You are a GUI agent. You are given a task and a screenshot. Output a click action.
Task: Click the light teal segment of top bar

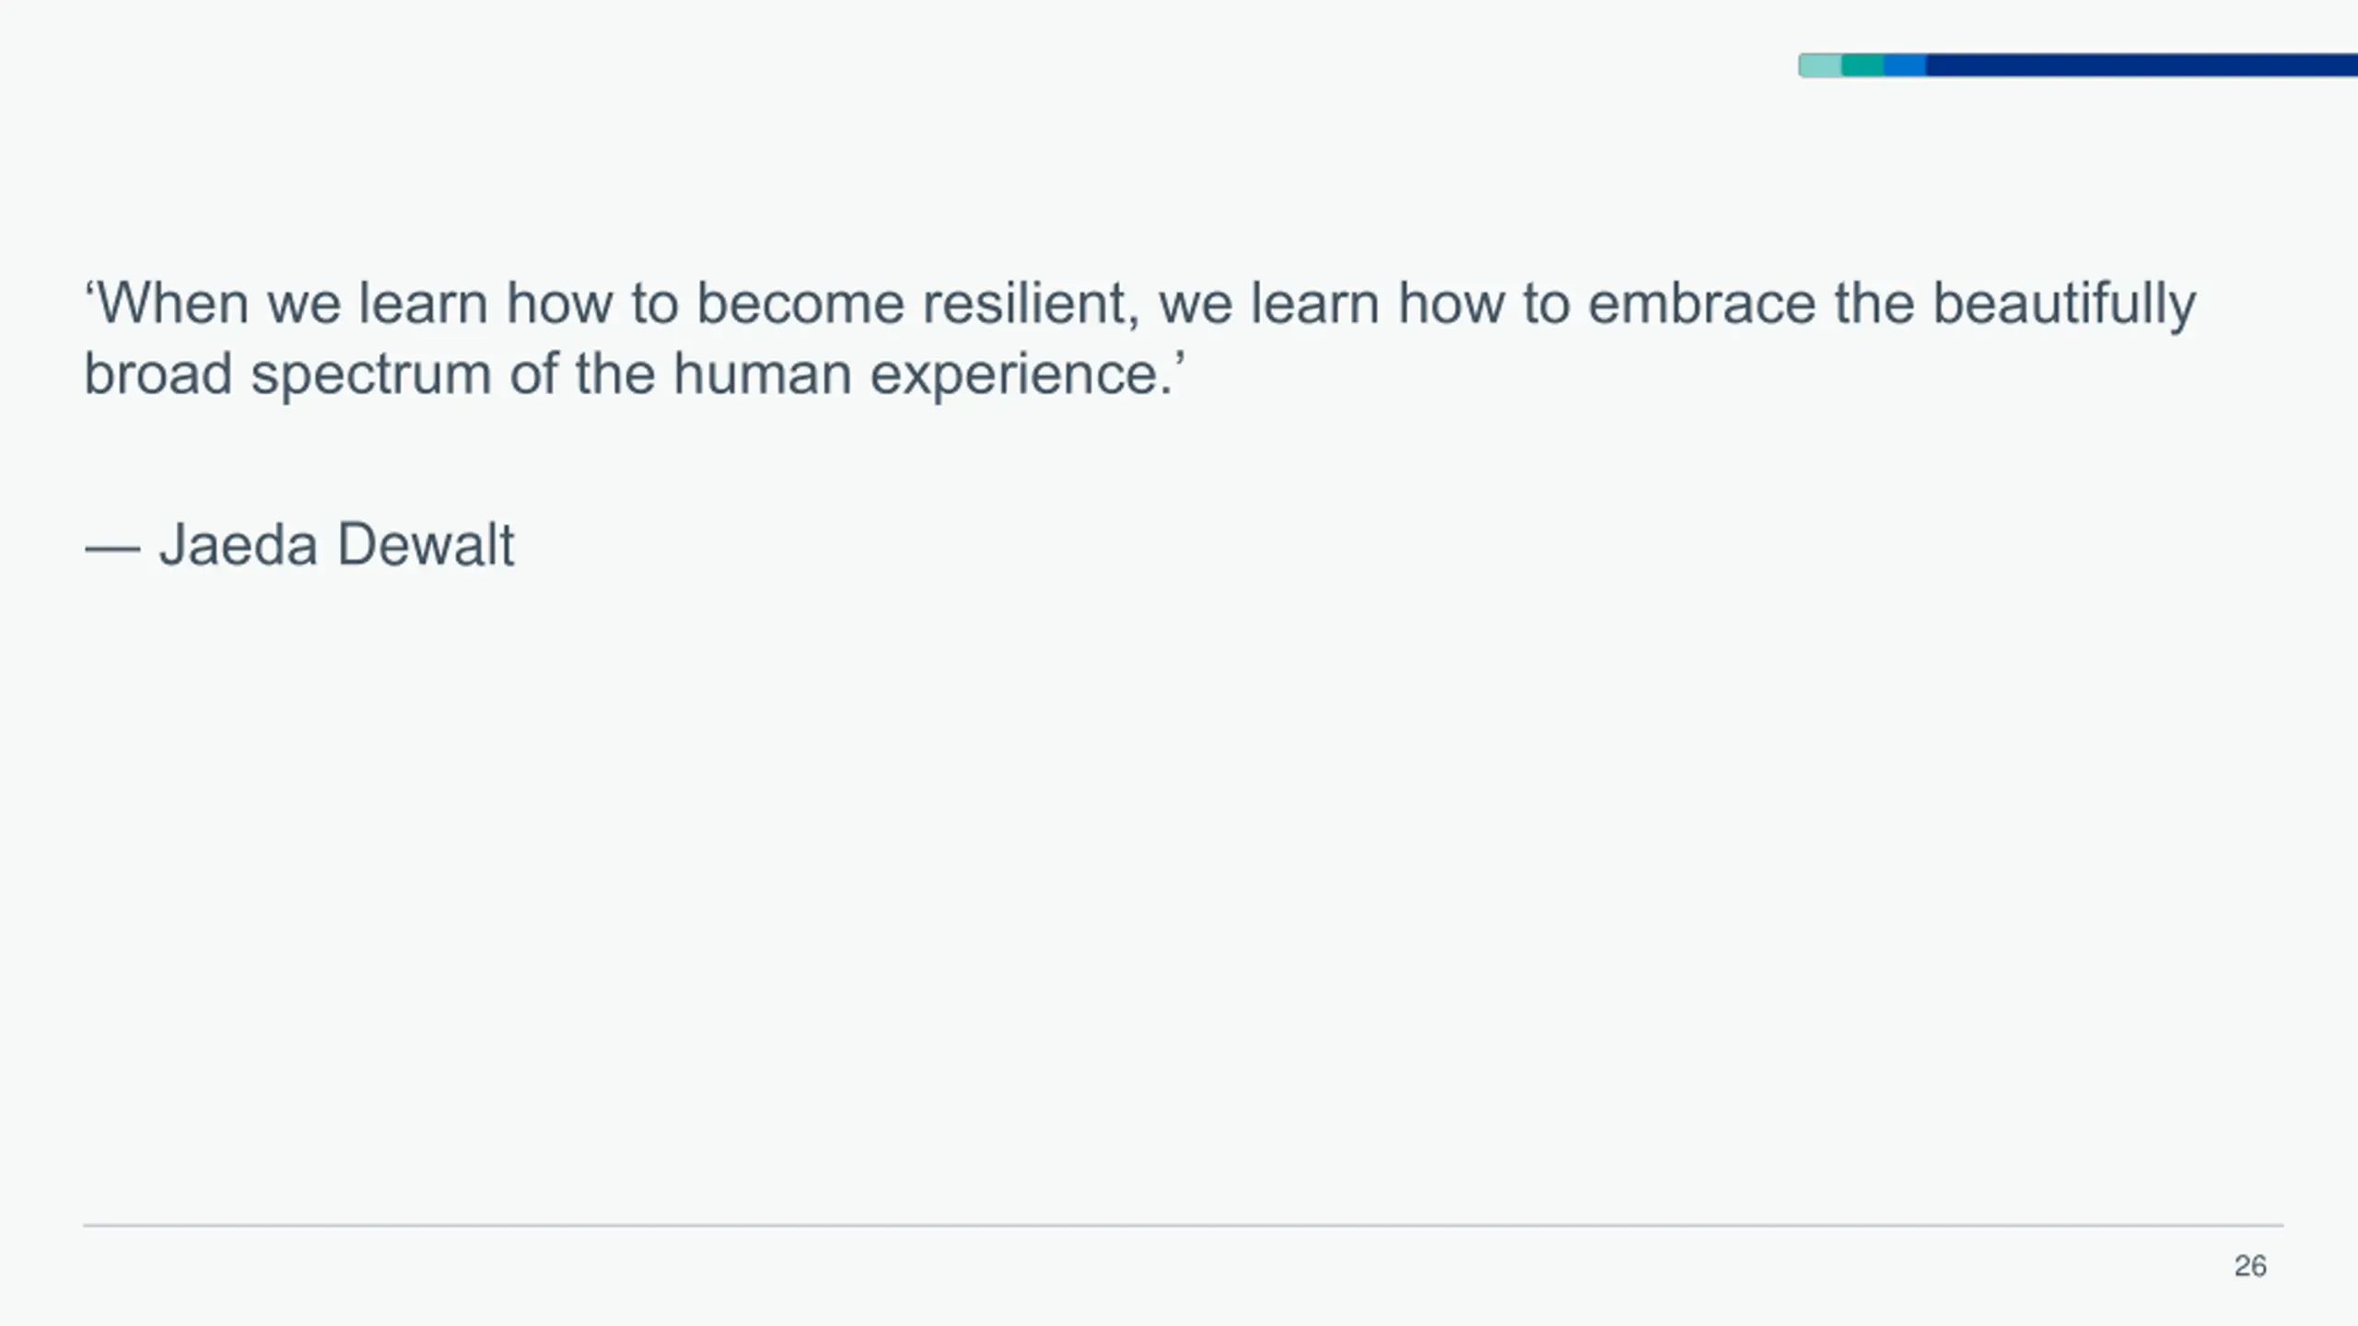point(1820,65)
